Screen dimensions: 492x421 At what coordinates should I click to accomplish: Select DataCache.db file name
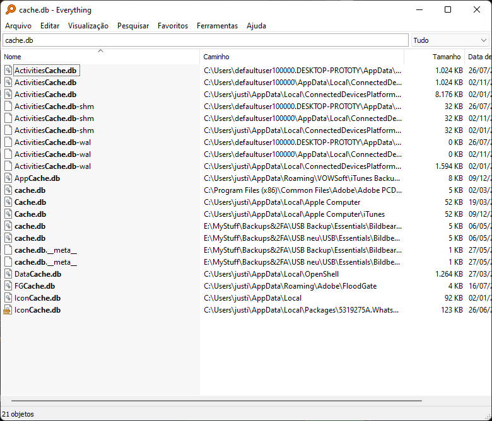38,274
